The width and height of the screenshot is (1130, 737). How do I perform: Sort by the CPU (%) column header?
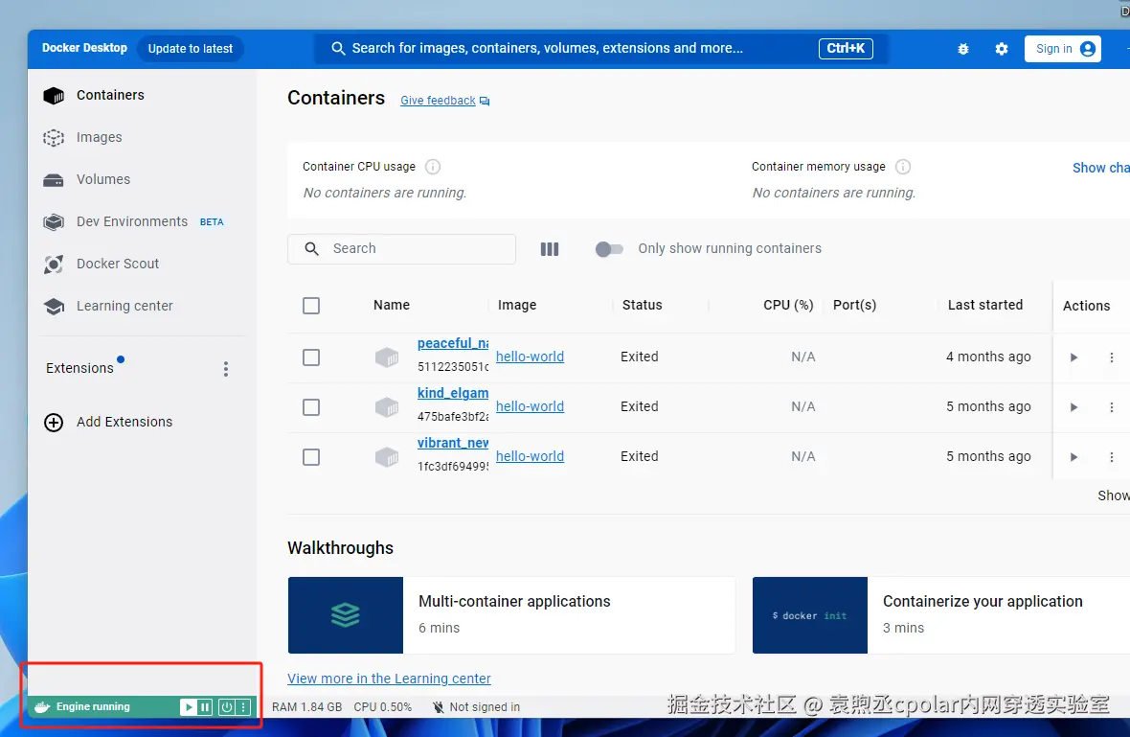coord(788,305)
